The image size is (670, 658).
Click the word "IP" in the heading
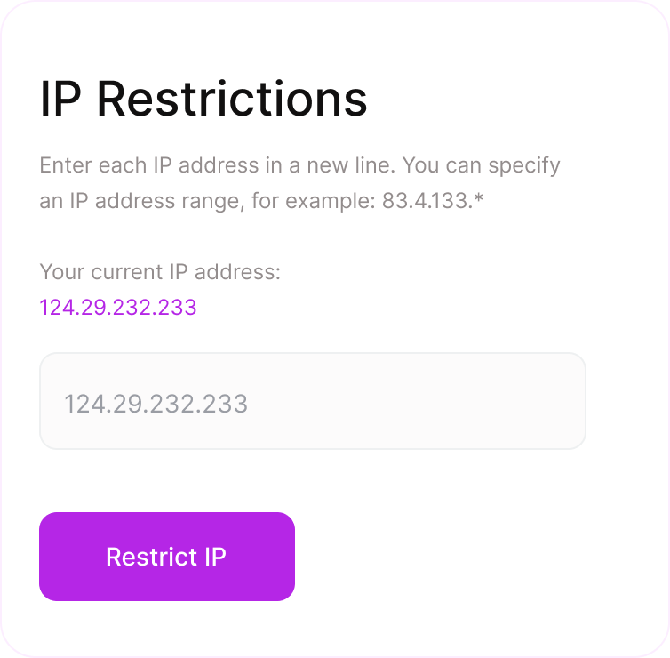pos(60,99)
